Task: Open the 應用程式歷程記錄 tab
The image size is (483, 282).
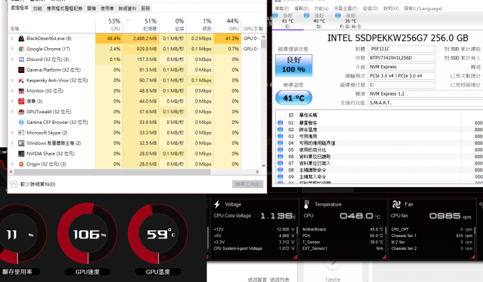Action: [x=64, y=8]
